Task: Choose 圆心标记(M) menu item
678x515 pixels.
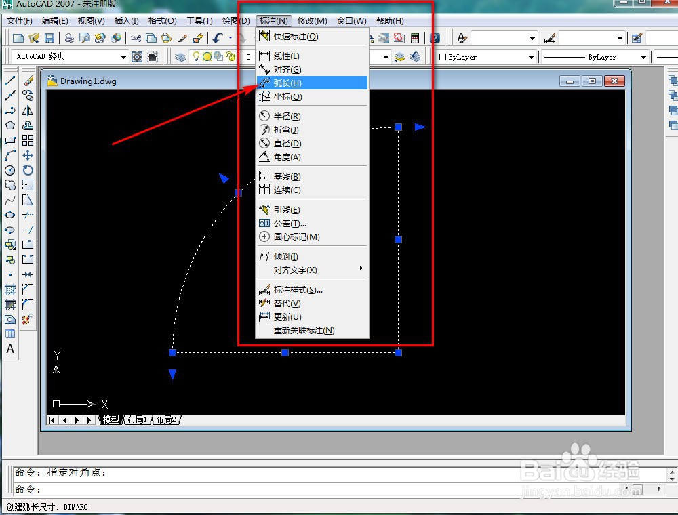Action: tap(312, 236)
